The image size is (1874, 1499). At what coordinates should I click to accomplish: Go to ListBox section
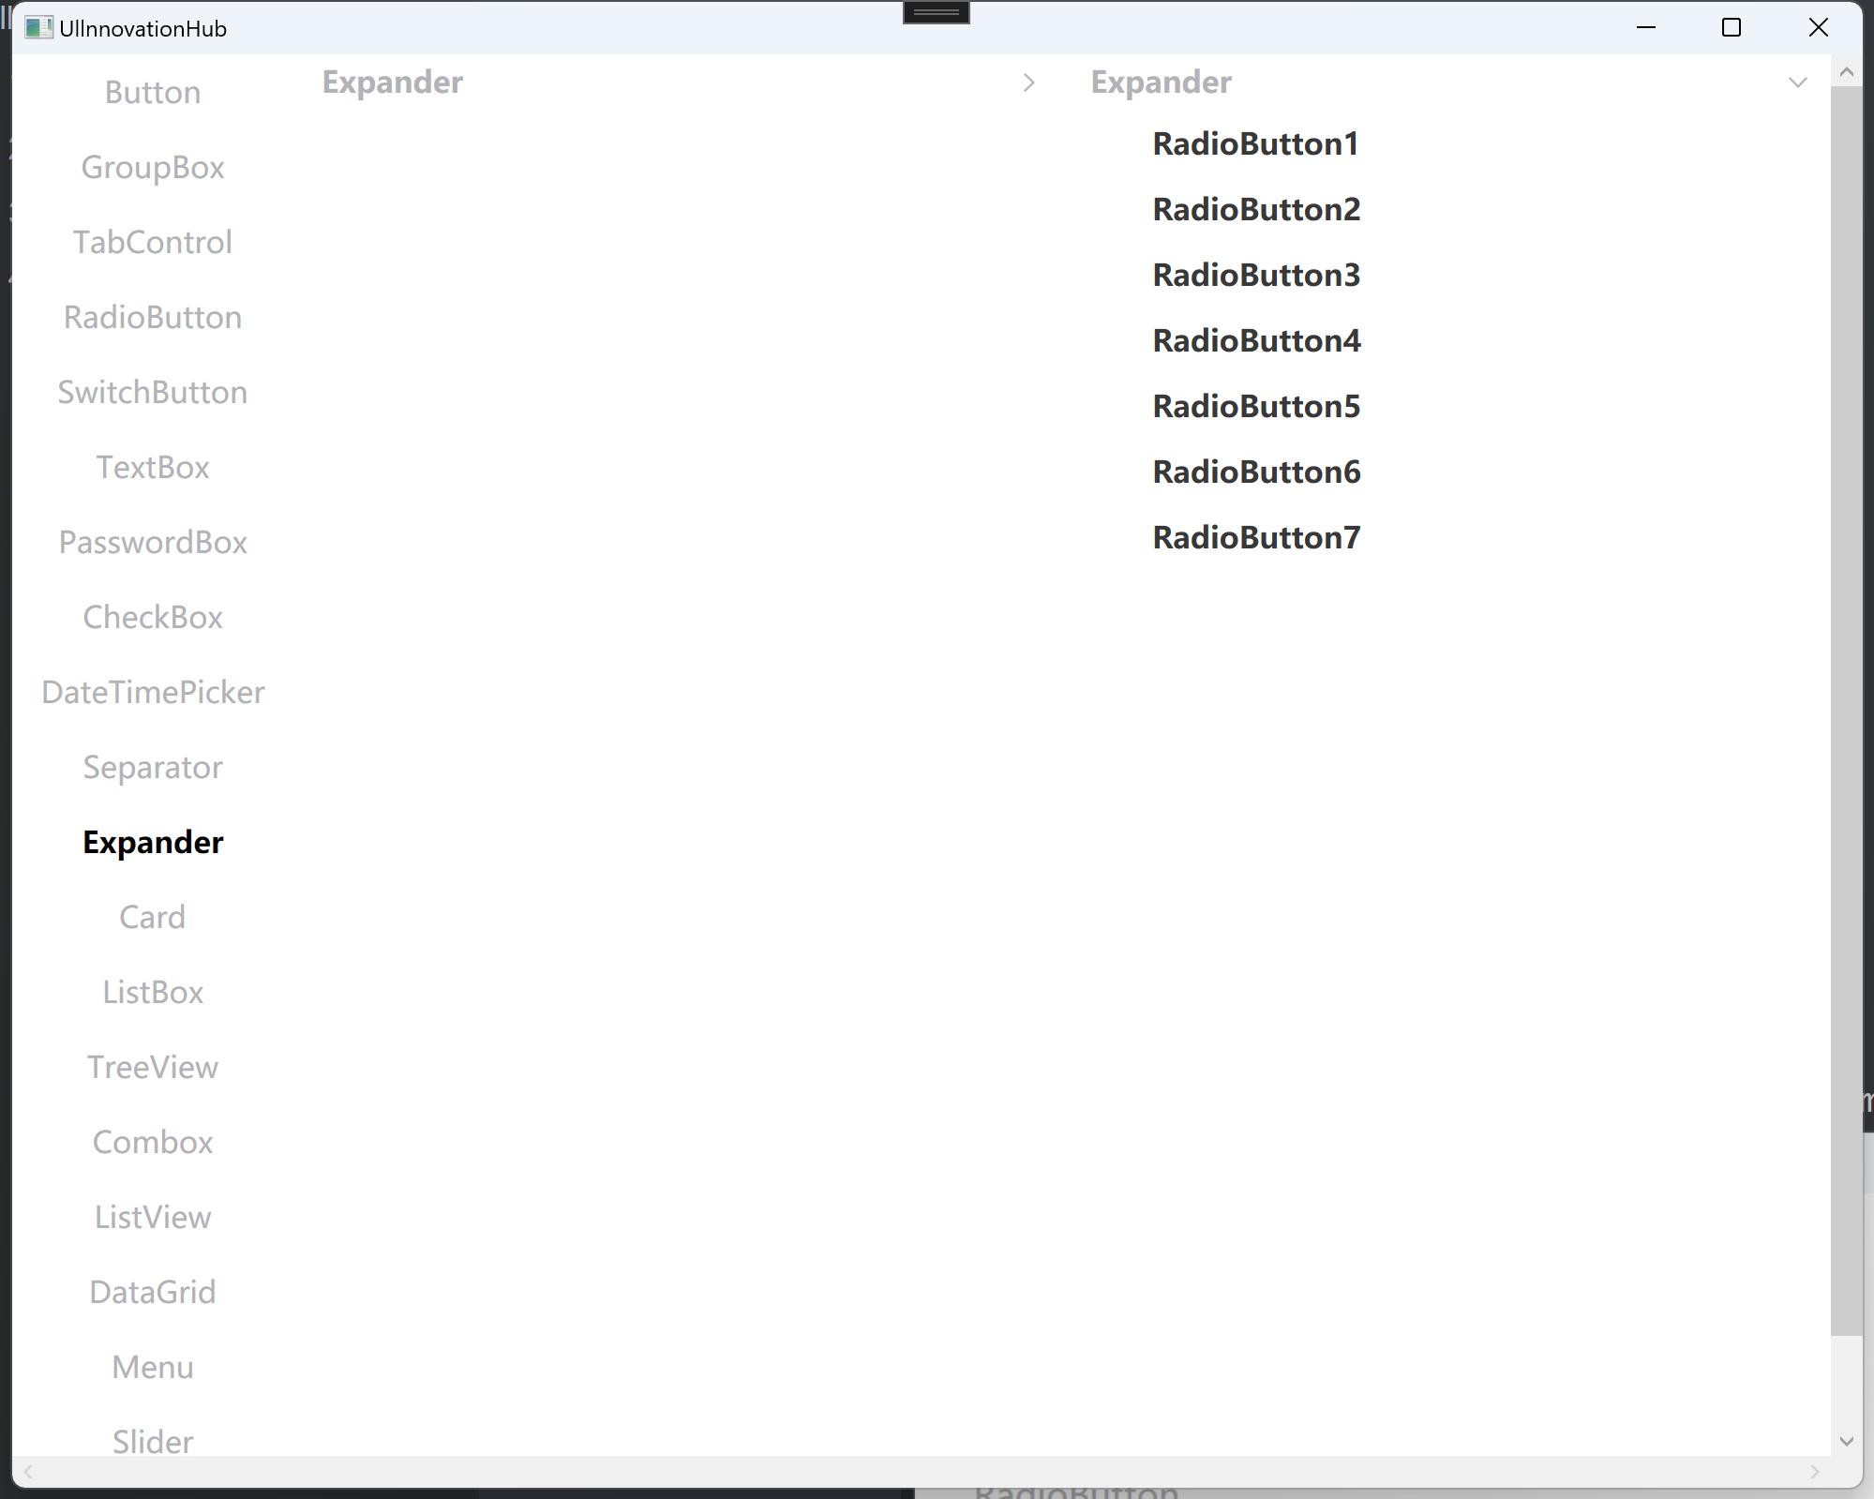coord(153,992)
